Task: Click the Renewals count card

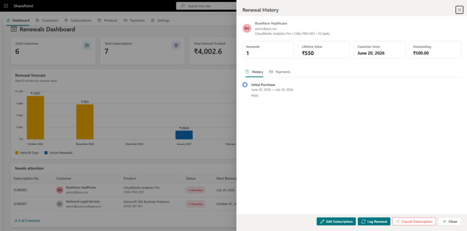Action: click(268, 50)
